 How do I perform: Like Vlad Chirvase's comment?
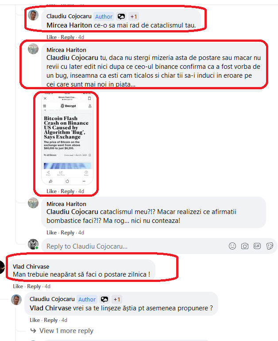pyautogui.click(x=18, y=286)
